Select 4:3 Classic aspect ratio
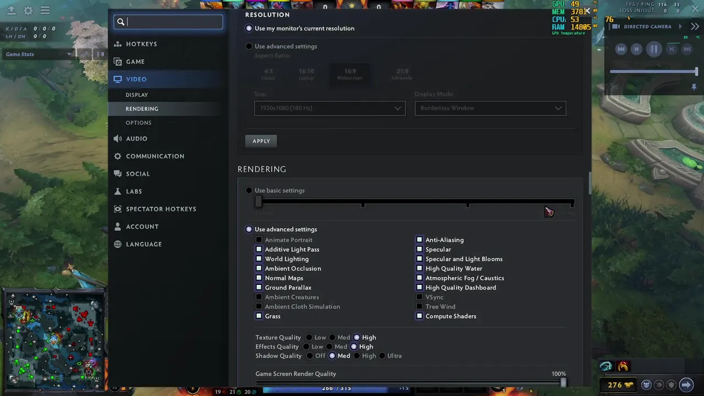 tap(268, 74)
